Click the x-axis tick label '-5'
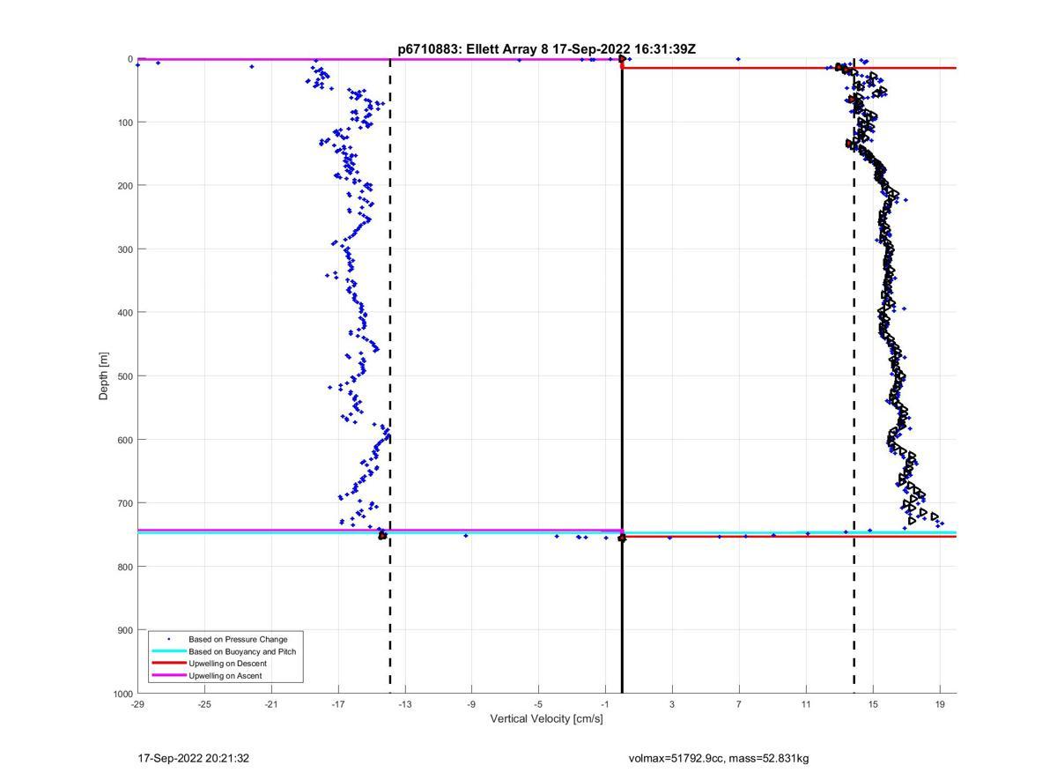 coord(538,704)
